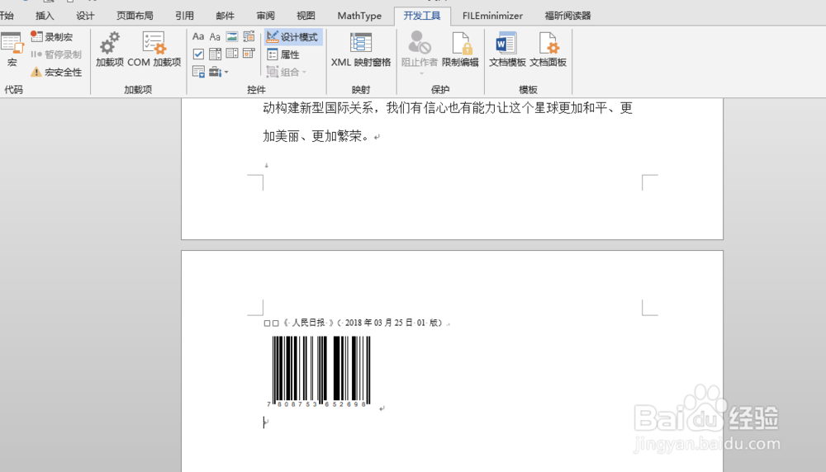Open the 加载项 add-ins gear icon

110,49
